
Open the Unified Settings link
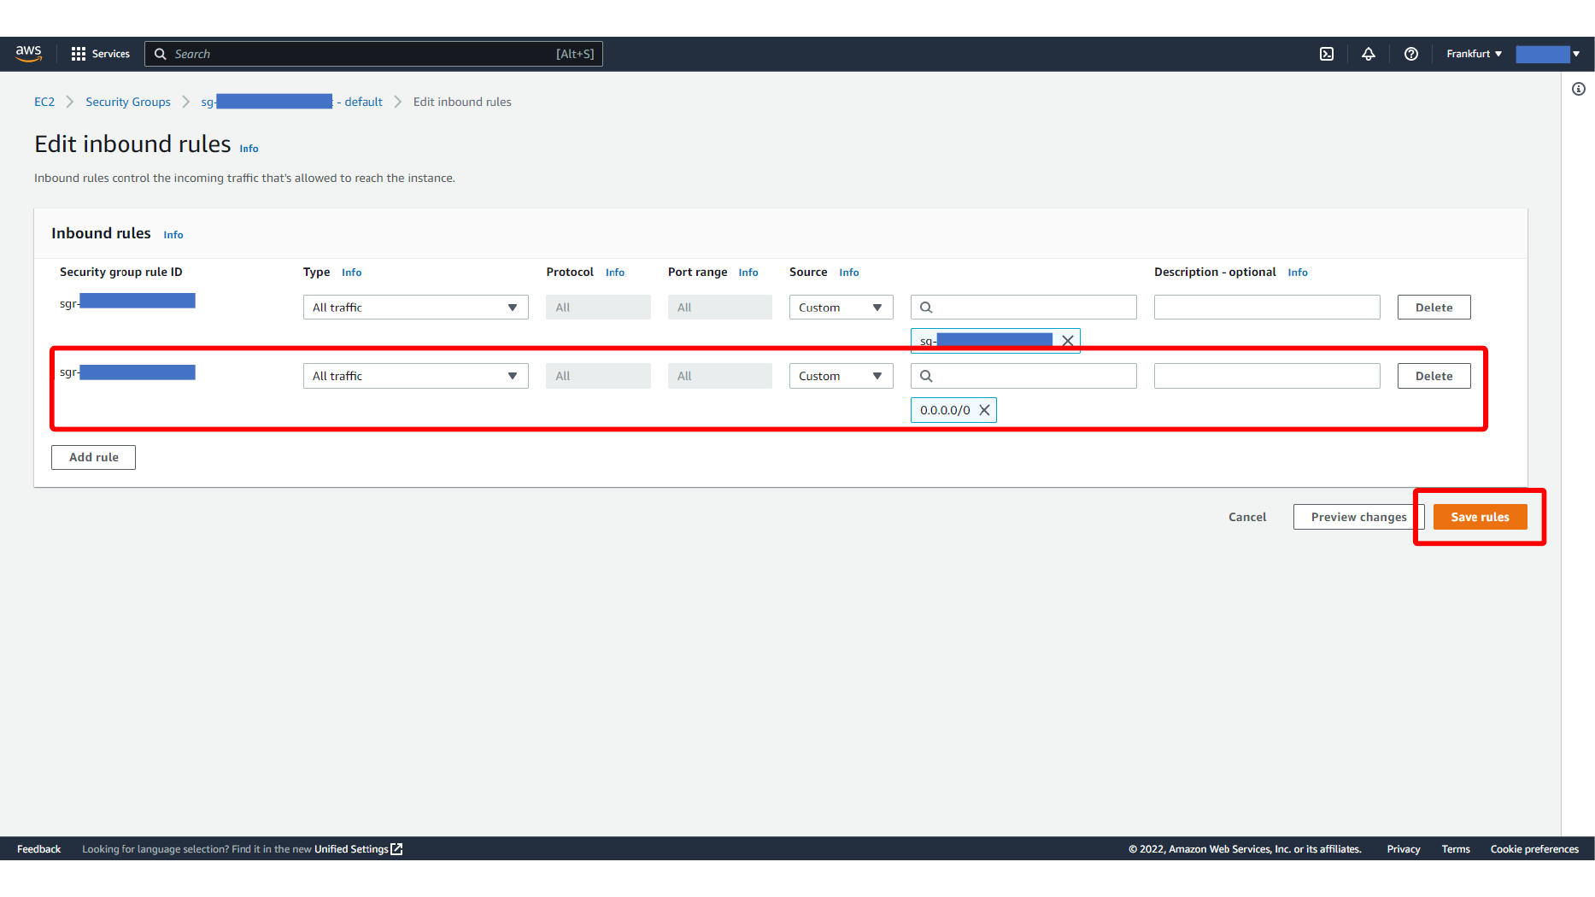point(351,849)
